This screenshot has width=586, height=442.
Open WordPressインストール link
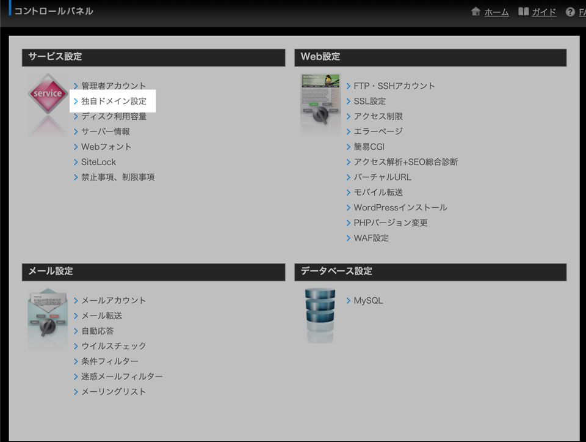pyautogui.click(x=400, y=208)
